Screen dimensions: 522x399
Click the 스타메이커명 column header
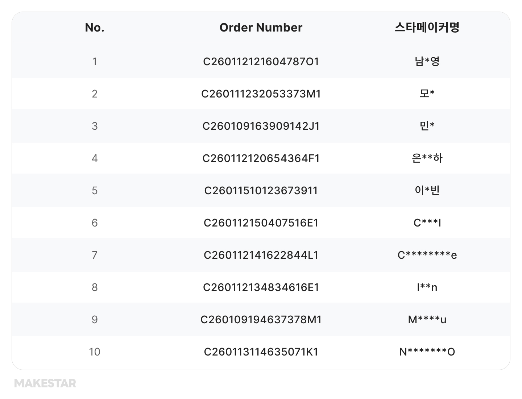pos(427,28)
